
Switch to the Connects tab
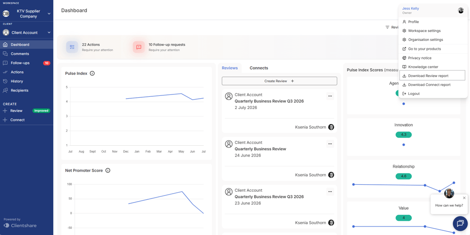[x=258, y=68]
